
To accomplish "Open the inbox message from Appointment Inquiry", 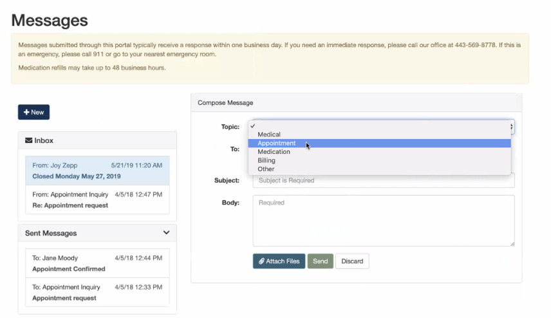I will (97, 200).
